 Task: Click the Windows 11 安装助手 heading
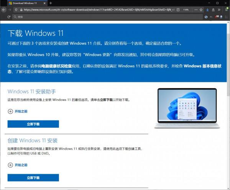(32, 92)
